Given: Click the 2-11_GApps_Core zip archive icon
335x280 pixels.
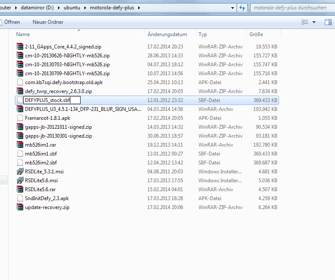Looking at the screenshot, I should pos(20,46).
